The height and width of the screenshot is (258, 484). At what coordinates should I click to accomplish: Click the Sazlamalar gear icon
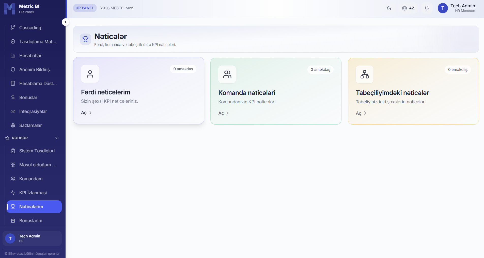[13, 125]
